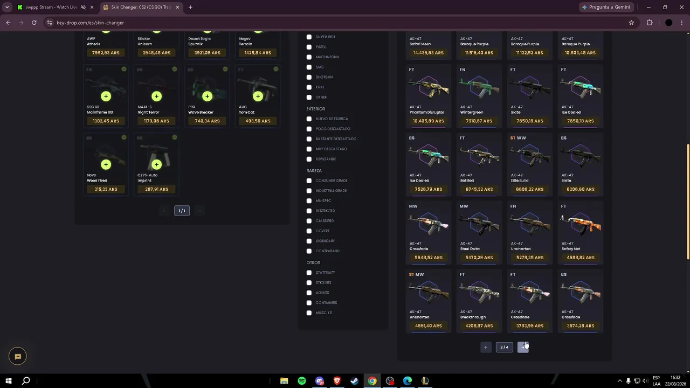Open a new browser tab

click(190, 7)
